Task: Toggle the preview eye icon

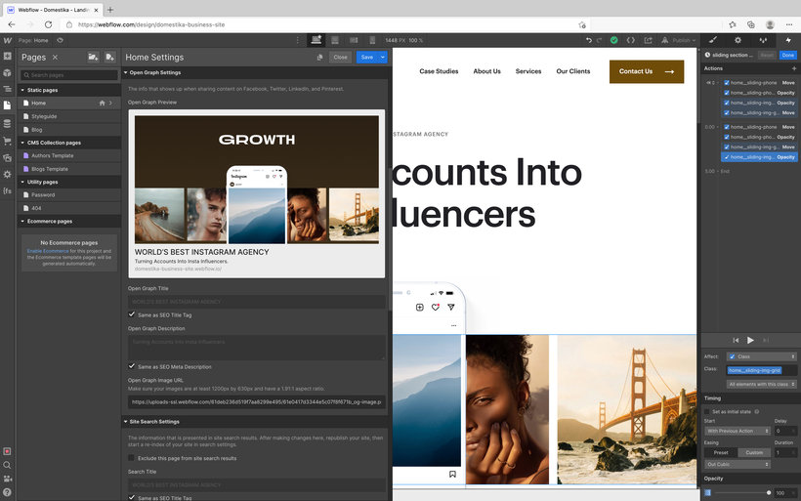Action: click(61, 40)
